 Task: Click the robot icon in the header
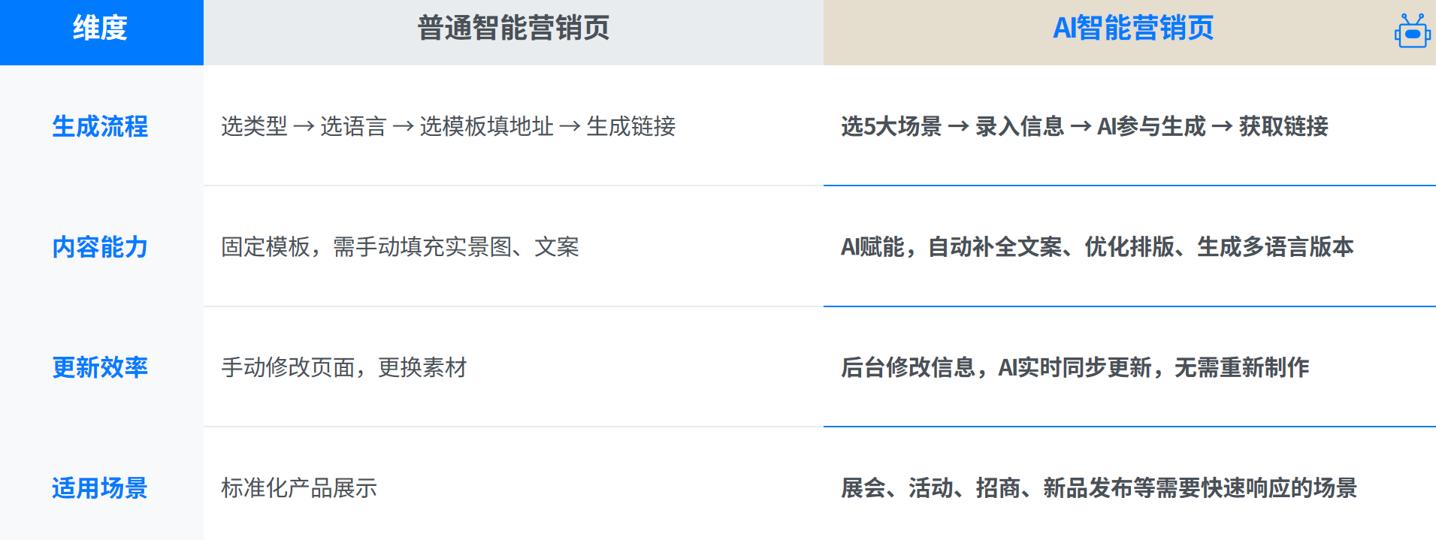click(1413, 31)
